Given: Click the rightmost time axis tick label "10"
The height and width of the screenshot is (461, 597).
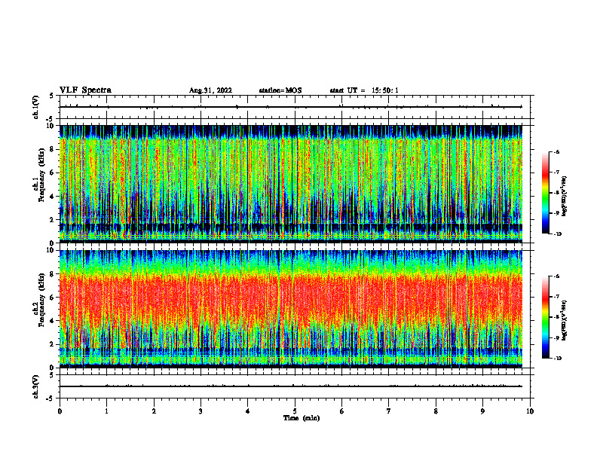Looking at the screenshot, I should pyautogui.click(x=530, y=411).
